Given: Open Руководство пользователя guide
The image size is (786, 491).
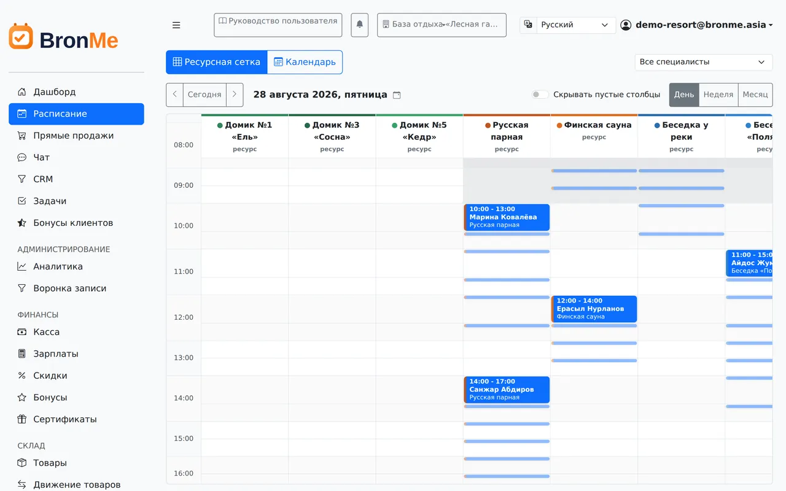Looking at the screenshot, I should point(278,25).
